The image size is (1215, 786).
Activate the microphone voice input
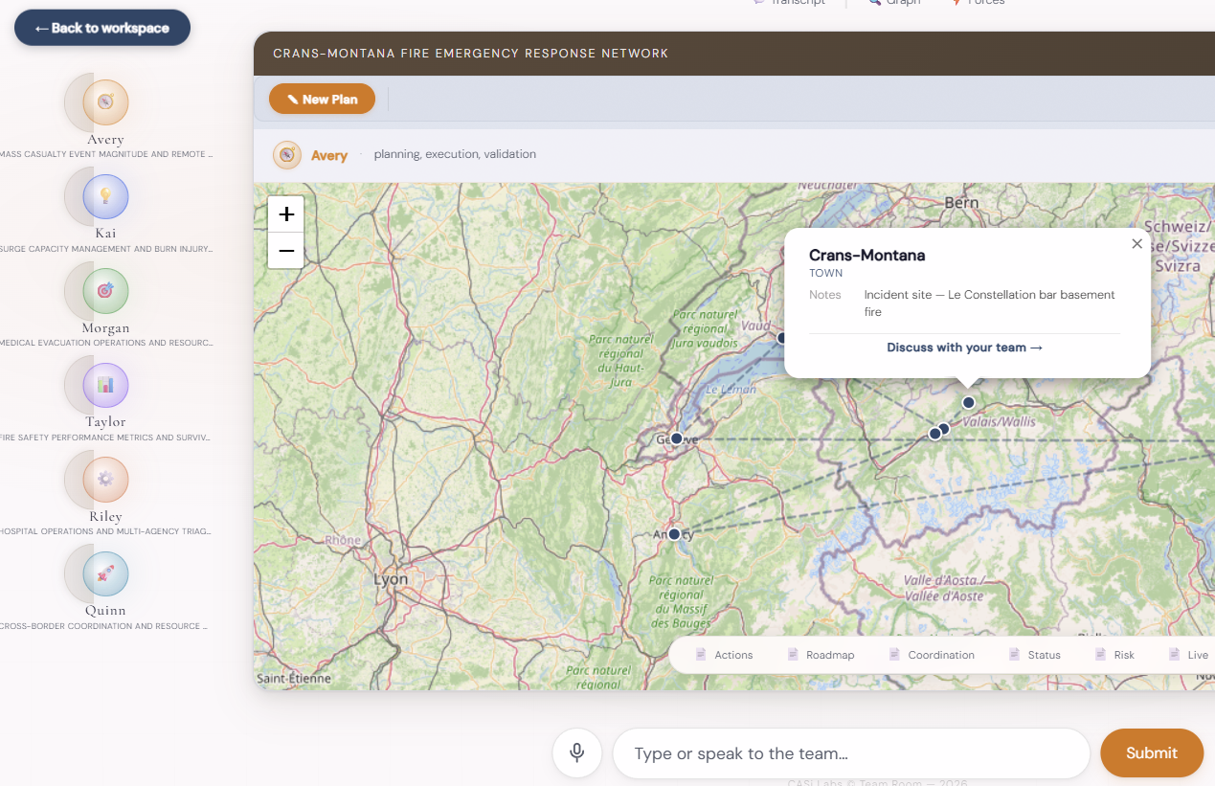(x=577, y=752)
